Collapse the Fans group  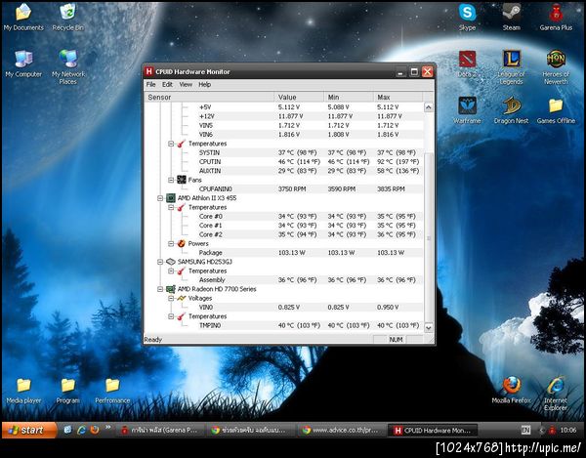[x=171, y=180]
